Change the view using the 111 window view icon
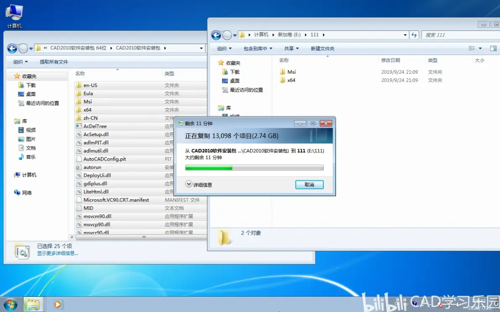Viewport: 500px width, 312px height. 471,49
